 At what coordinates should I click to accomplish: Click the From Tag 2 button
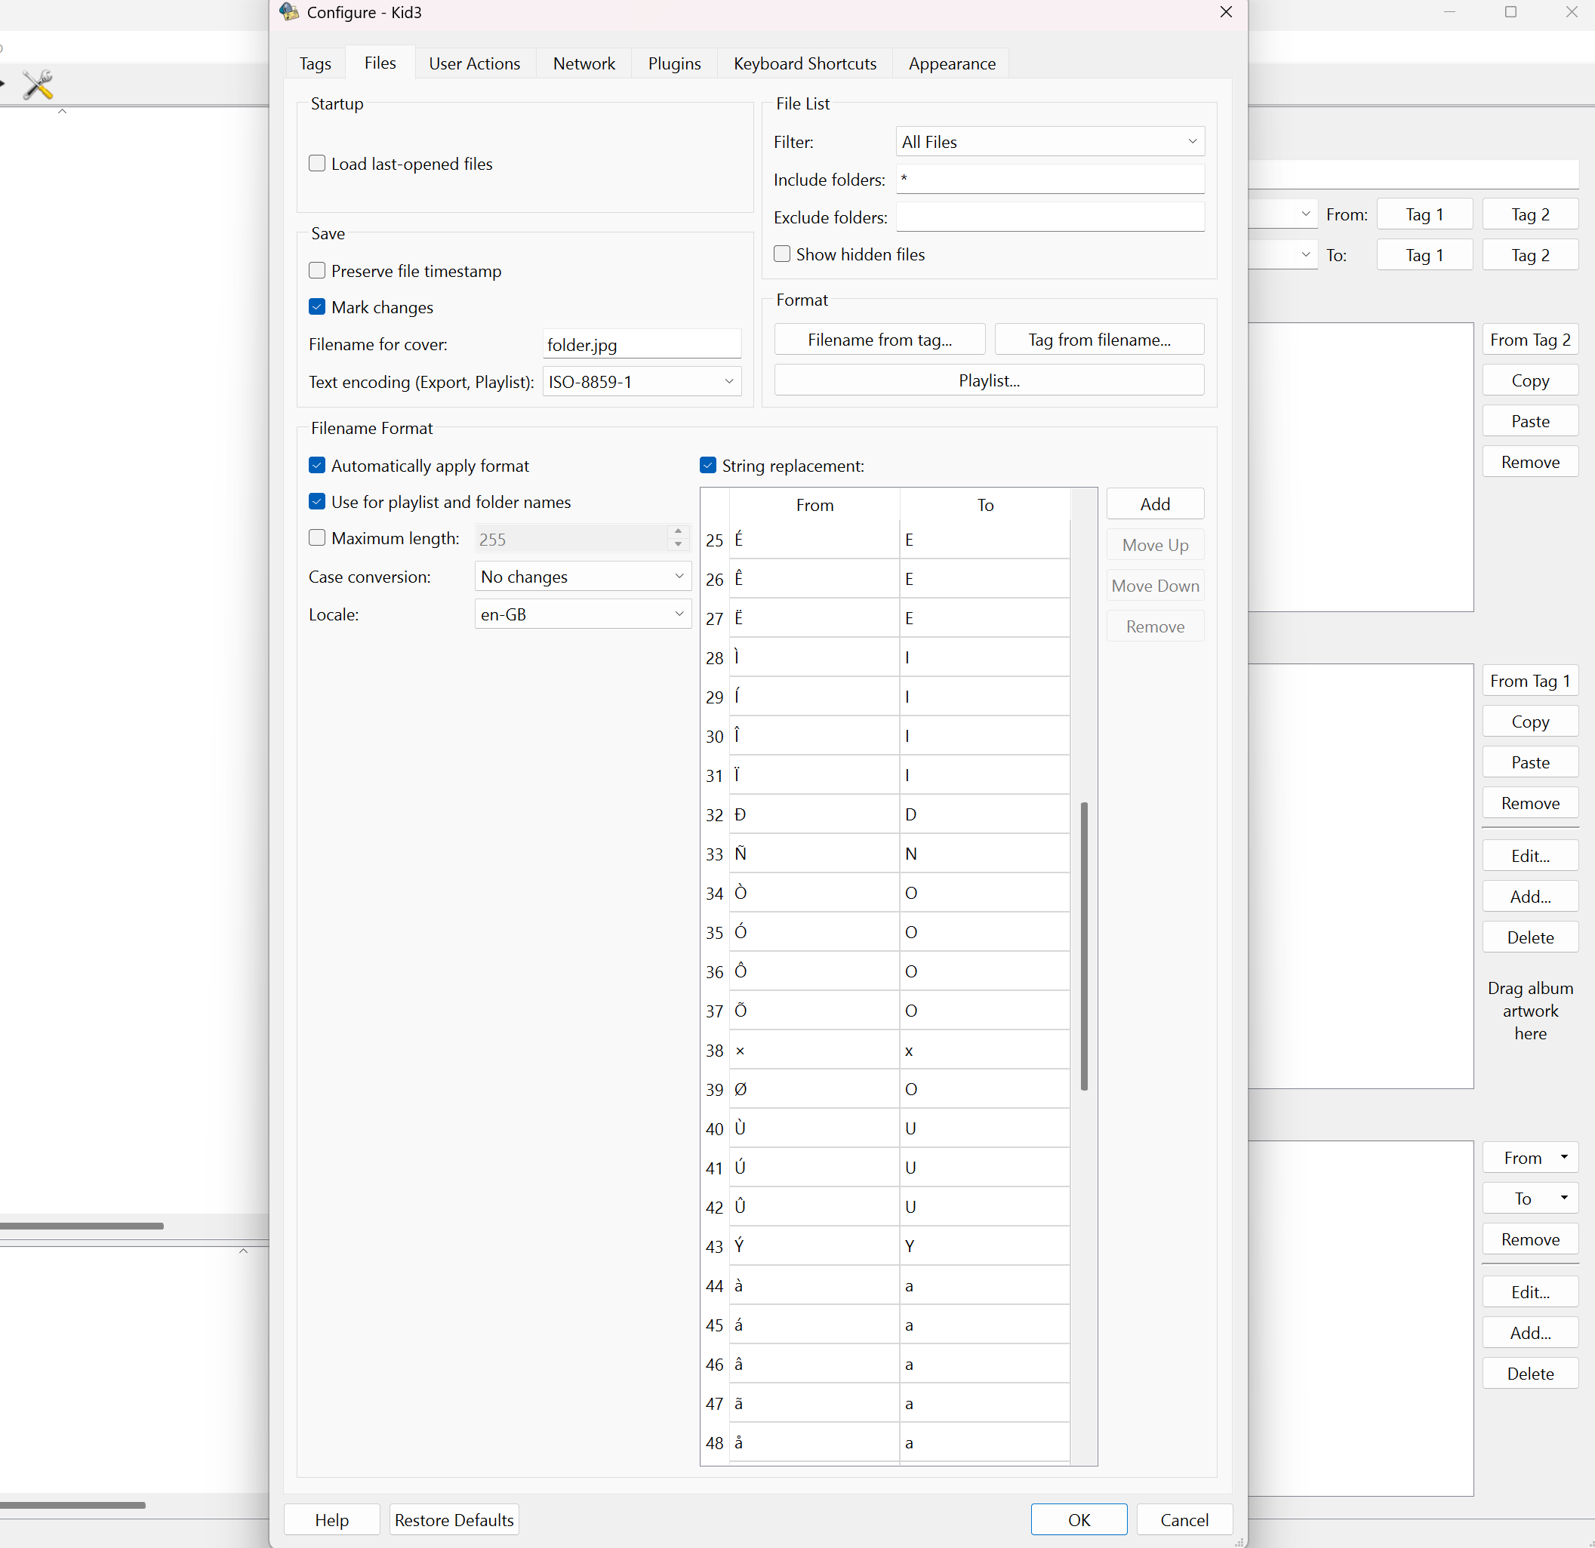[x=1530, y=340]
